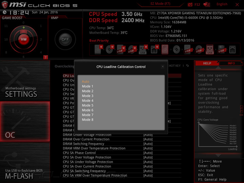
Task: Click the UEFI CD/DVD boot device icon
Action: coord(110,49)
